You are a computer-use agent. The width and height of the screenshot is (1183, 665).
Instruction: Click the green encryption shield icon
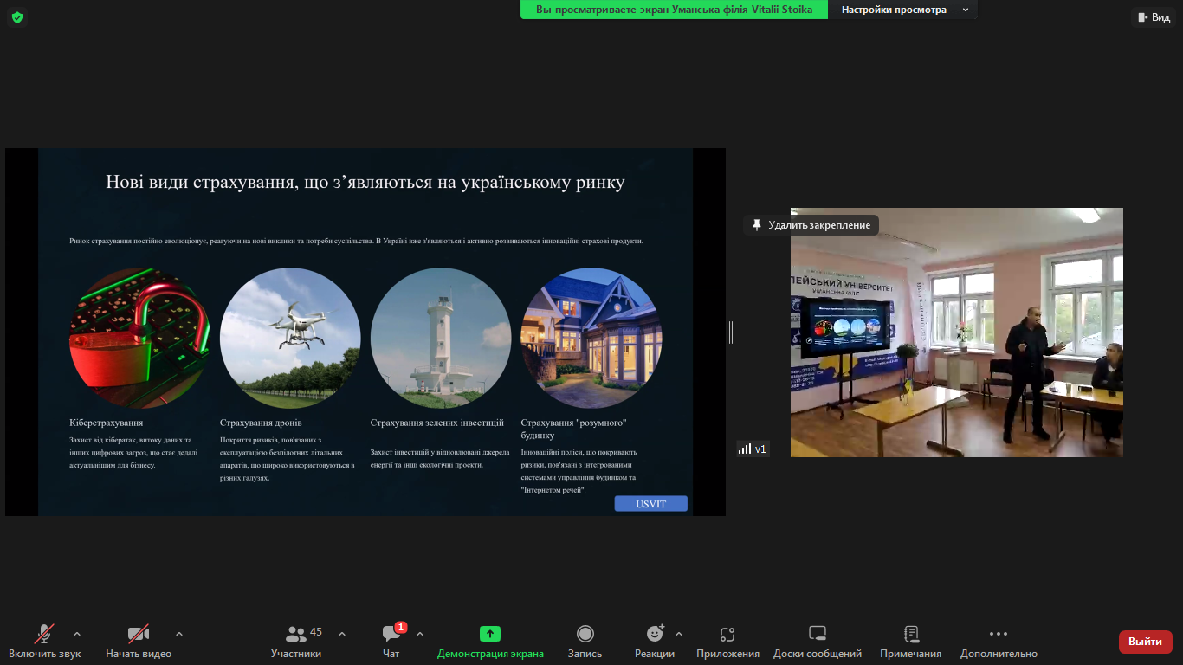[x=17, y=17]
